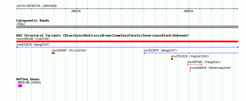Click the nsv180697 (Mills2006) red block
Viewport: 246px width, 101px height.
pos(53,53)
